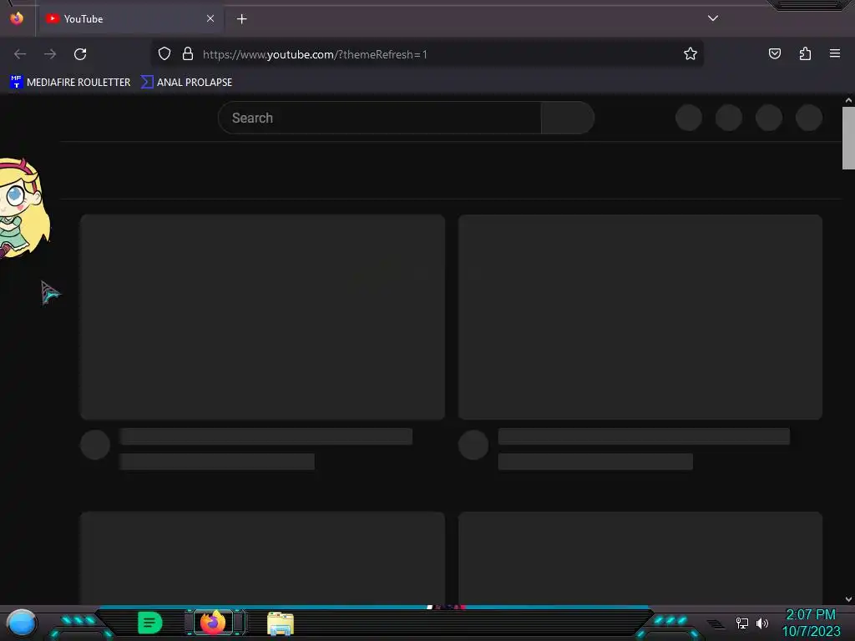Switch to the YouTube tab

[x=131, y=18]
